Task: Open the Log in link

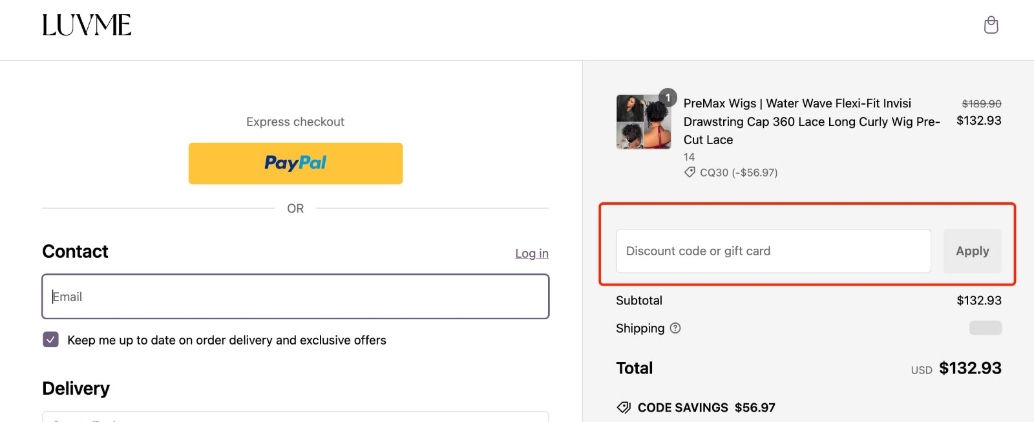Action: click(531, 253)
